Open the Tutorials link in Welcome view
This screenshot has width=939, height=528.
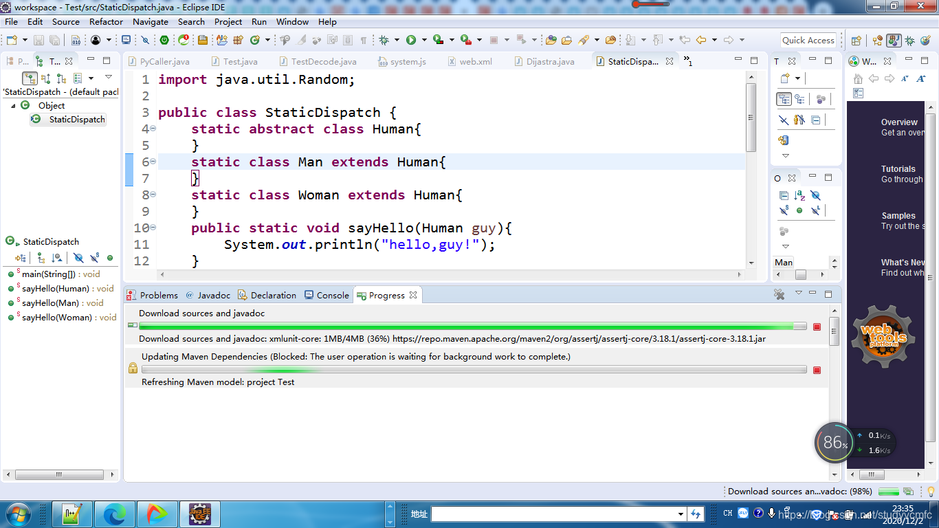point(898,169)
